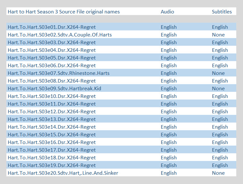This screenshot has width=243, height=184.
Task: Click the Subtitles cell 'English' for S03e01
Action: tap(220, 27)
